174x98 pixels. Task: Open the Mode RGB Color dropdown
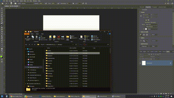pyautogui.click(x=151, y=25)
